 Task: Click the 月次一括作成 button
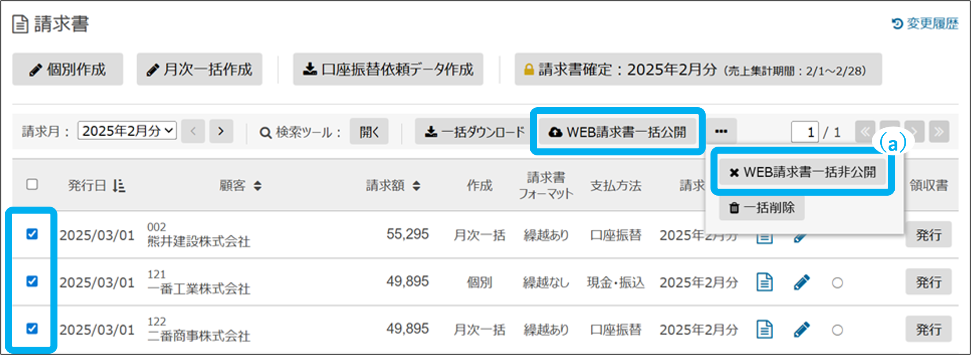point(199,70)
